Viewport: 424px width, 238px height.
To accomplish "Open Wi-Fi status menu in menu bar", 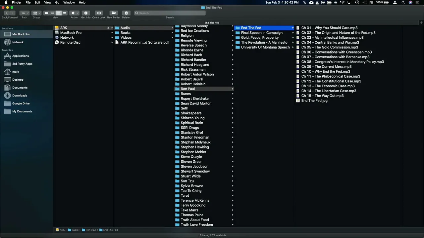I will 342,2.
